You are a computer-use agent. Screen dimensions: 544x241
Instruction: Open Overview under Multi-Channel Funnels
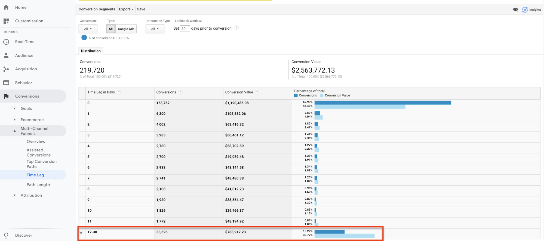(36, 142)
